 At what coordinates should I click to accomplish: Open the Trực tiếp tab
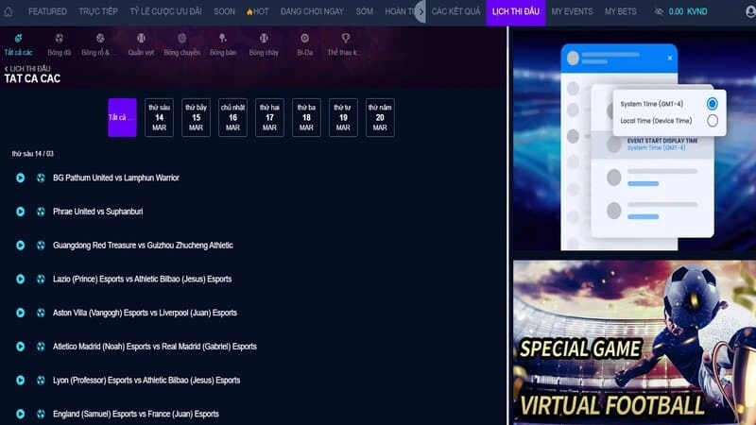click(98, 11)
